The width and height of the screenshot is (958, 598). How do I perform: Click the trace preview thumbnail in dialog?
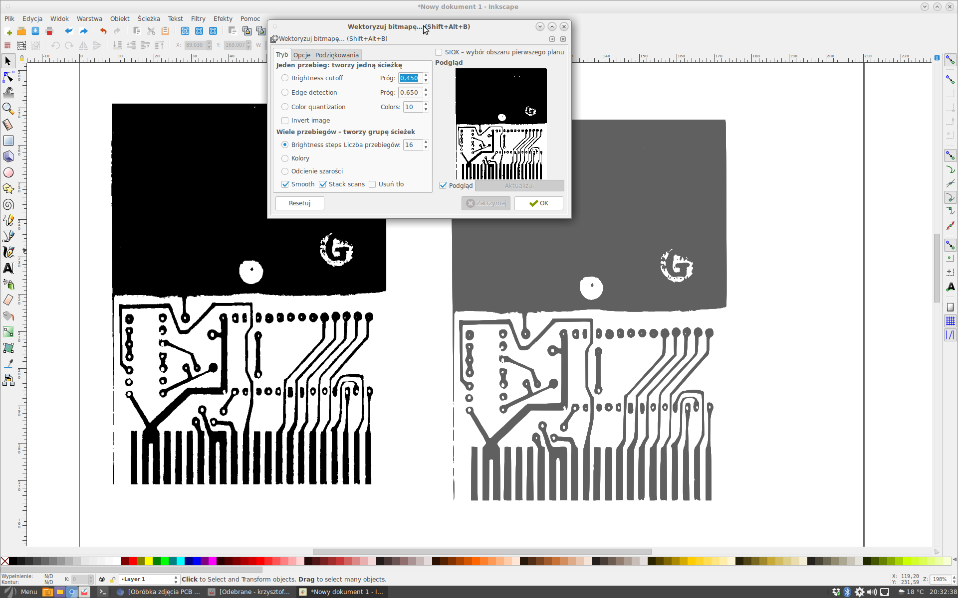[x=501, y=124]
